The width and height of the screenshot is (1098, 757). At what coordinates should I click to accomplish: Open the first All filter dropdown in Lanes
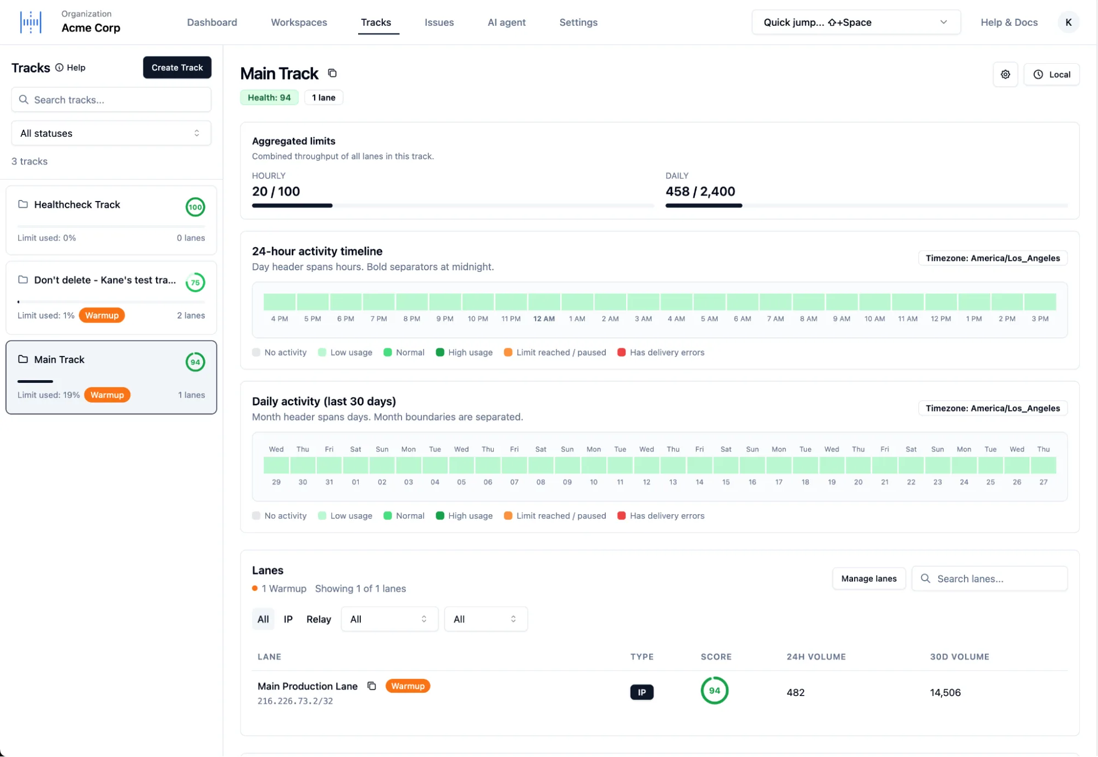coord(389,619)
